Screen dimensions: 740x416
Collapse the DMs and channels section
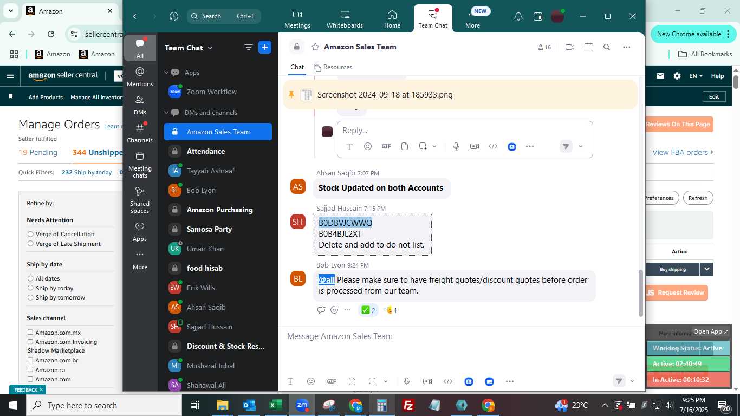tap(167, 113)
